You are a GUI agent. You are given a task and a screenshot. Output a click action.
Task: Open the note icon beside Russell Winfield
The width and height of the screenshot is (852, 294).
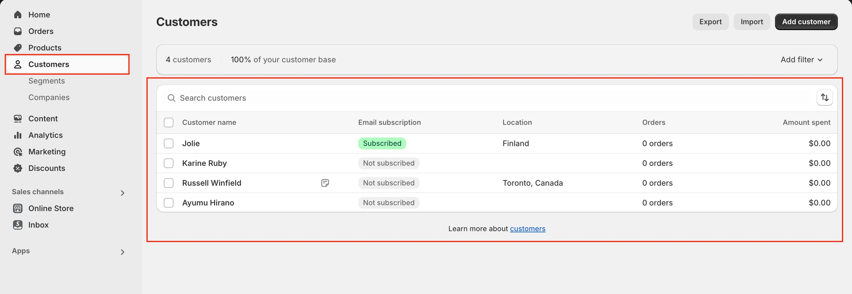[325, 183]
